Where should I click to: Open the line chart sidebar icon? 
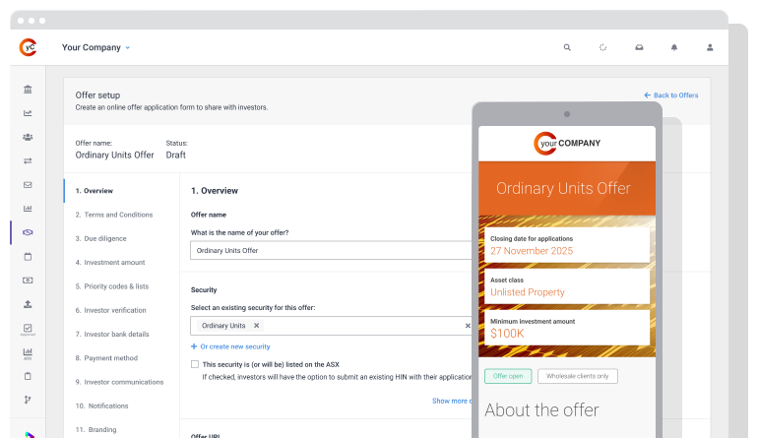(x=28, y=113)
